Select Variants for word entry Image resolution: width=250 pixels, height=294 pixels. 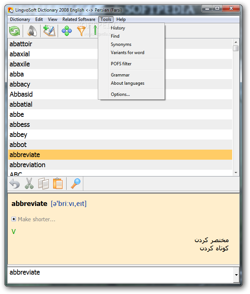[131, 53]
